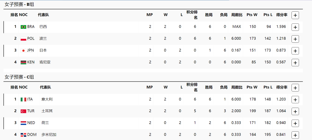Screen dimensions: 312x140
Task: Expand Turkey row details
Action: tap(295, 112)
